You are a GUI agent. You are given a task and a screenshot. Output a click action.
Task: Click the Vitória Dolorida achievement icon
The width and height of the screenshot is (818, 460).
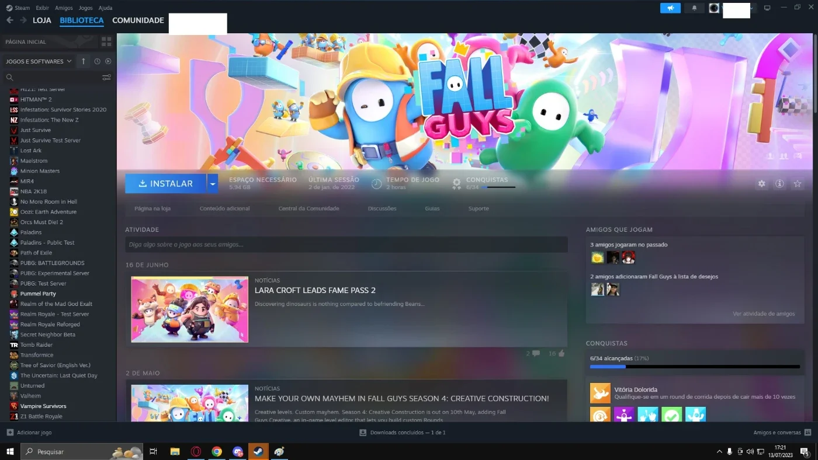600,393
